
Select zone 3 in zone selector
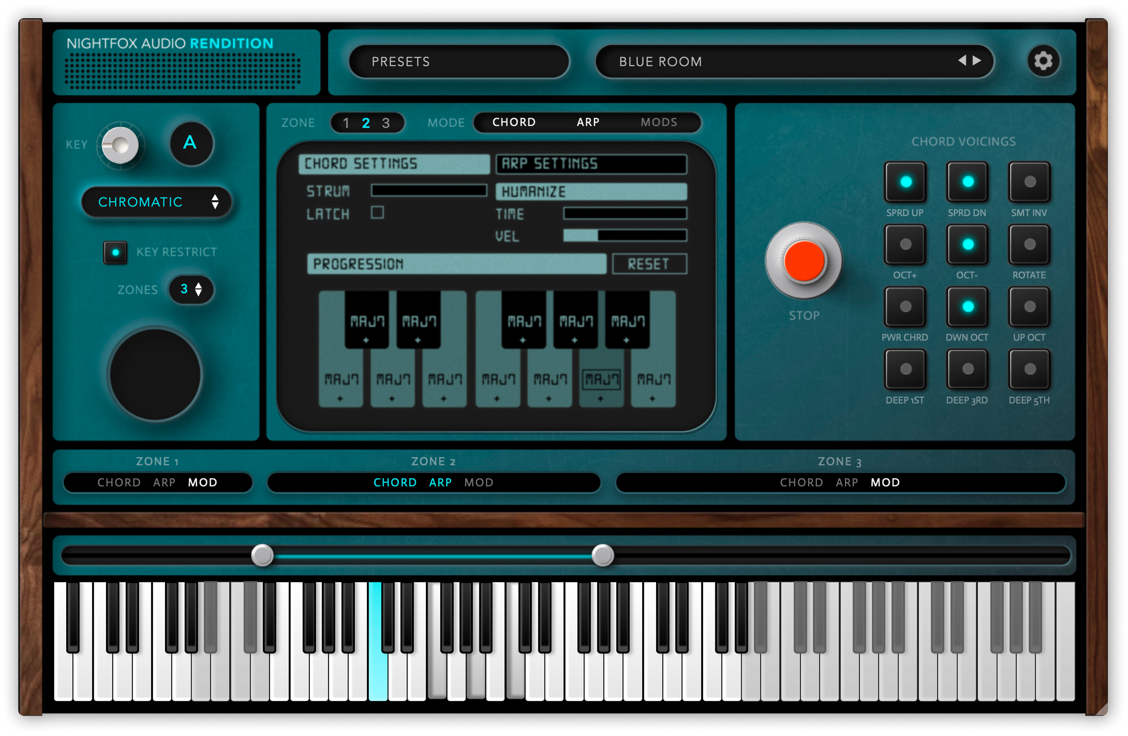tap(386, 123)
